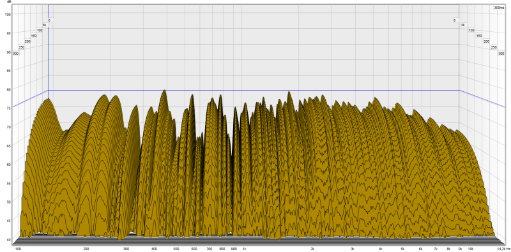This screenshot has width=511, height=252.
Task: Click the 700 label on the frequency axis
Action: point(210,249)
